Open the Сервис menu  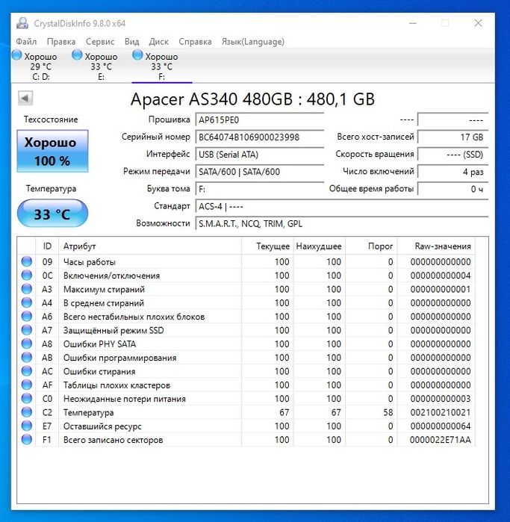click(x=100, y=42)
